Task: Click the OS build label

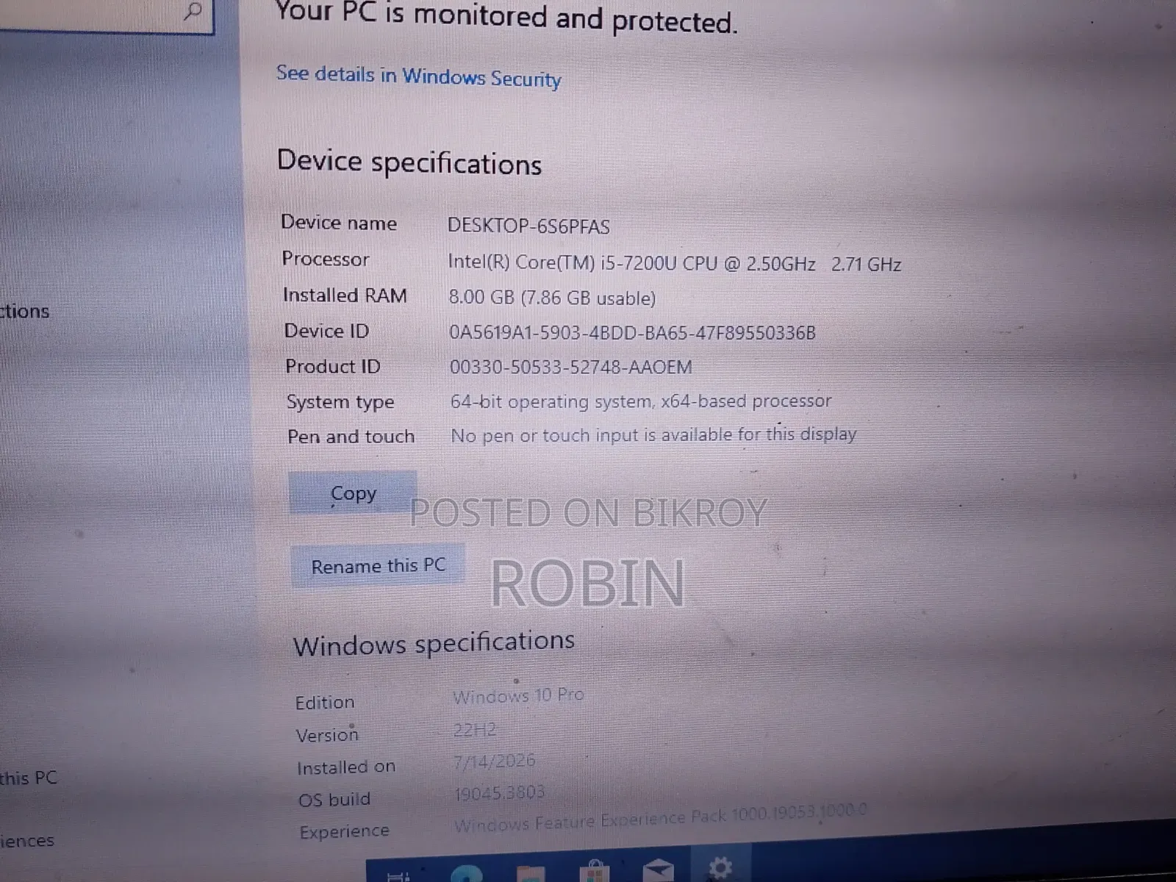Action: tap(334, 800)
